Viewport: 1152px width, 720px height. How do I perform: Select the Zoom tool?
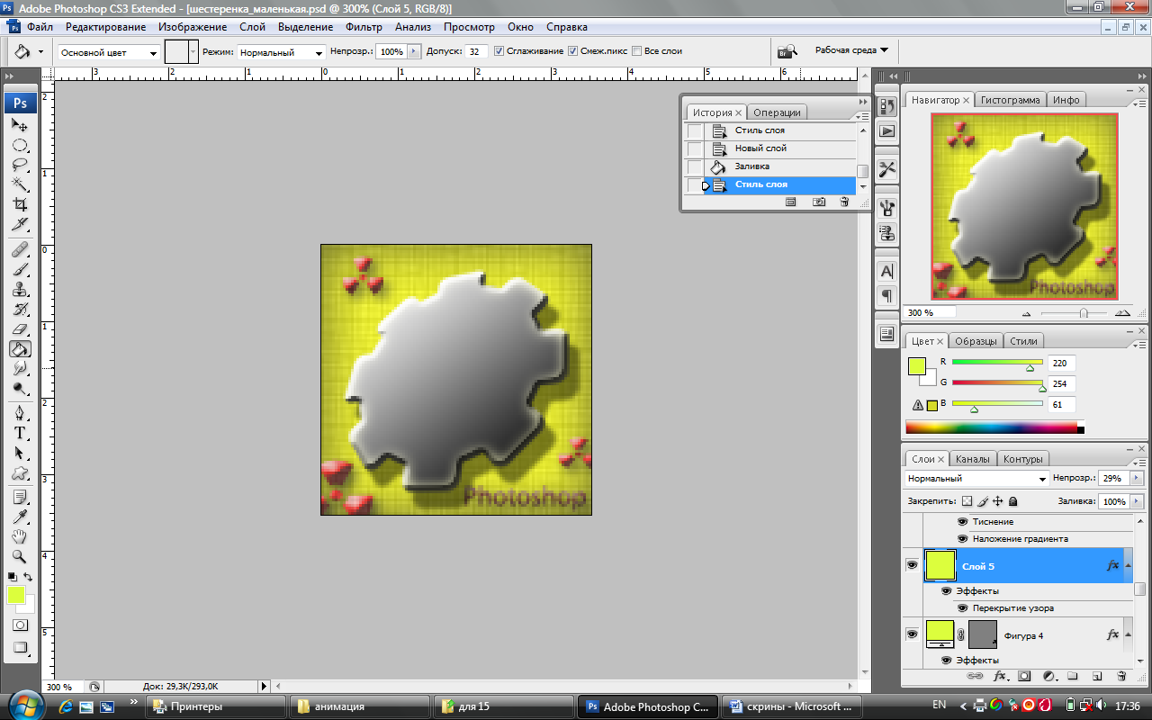20,556
